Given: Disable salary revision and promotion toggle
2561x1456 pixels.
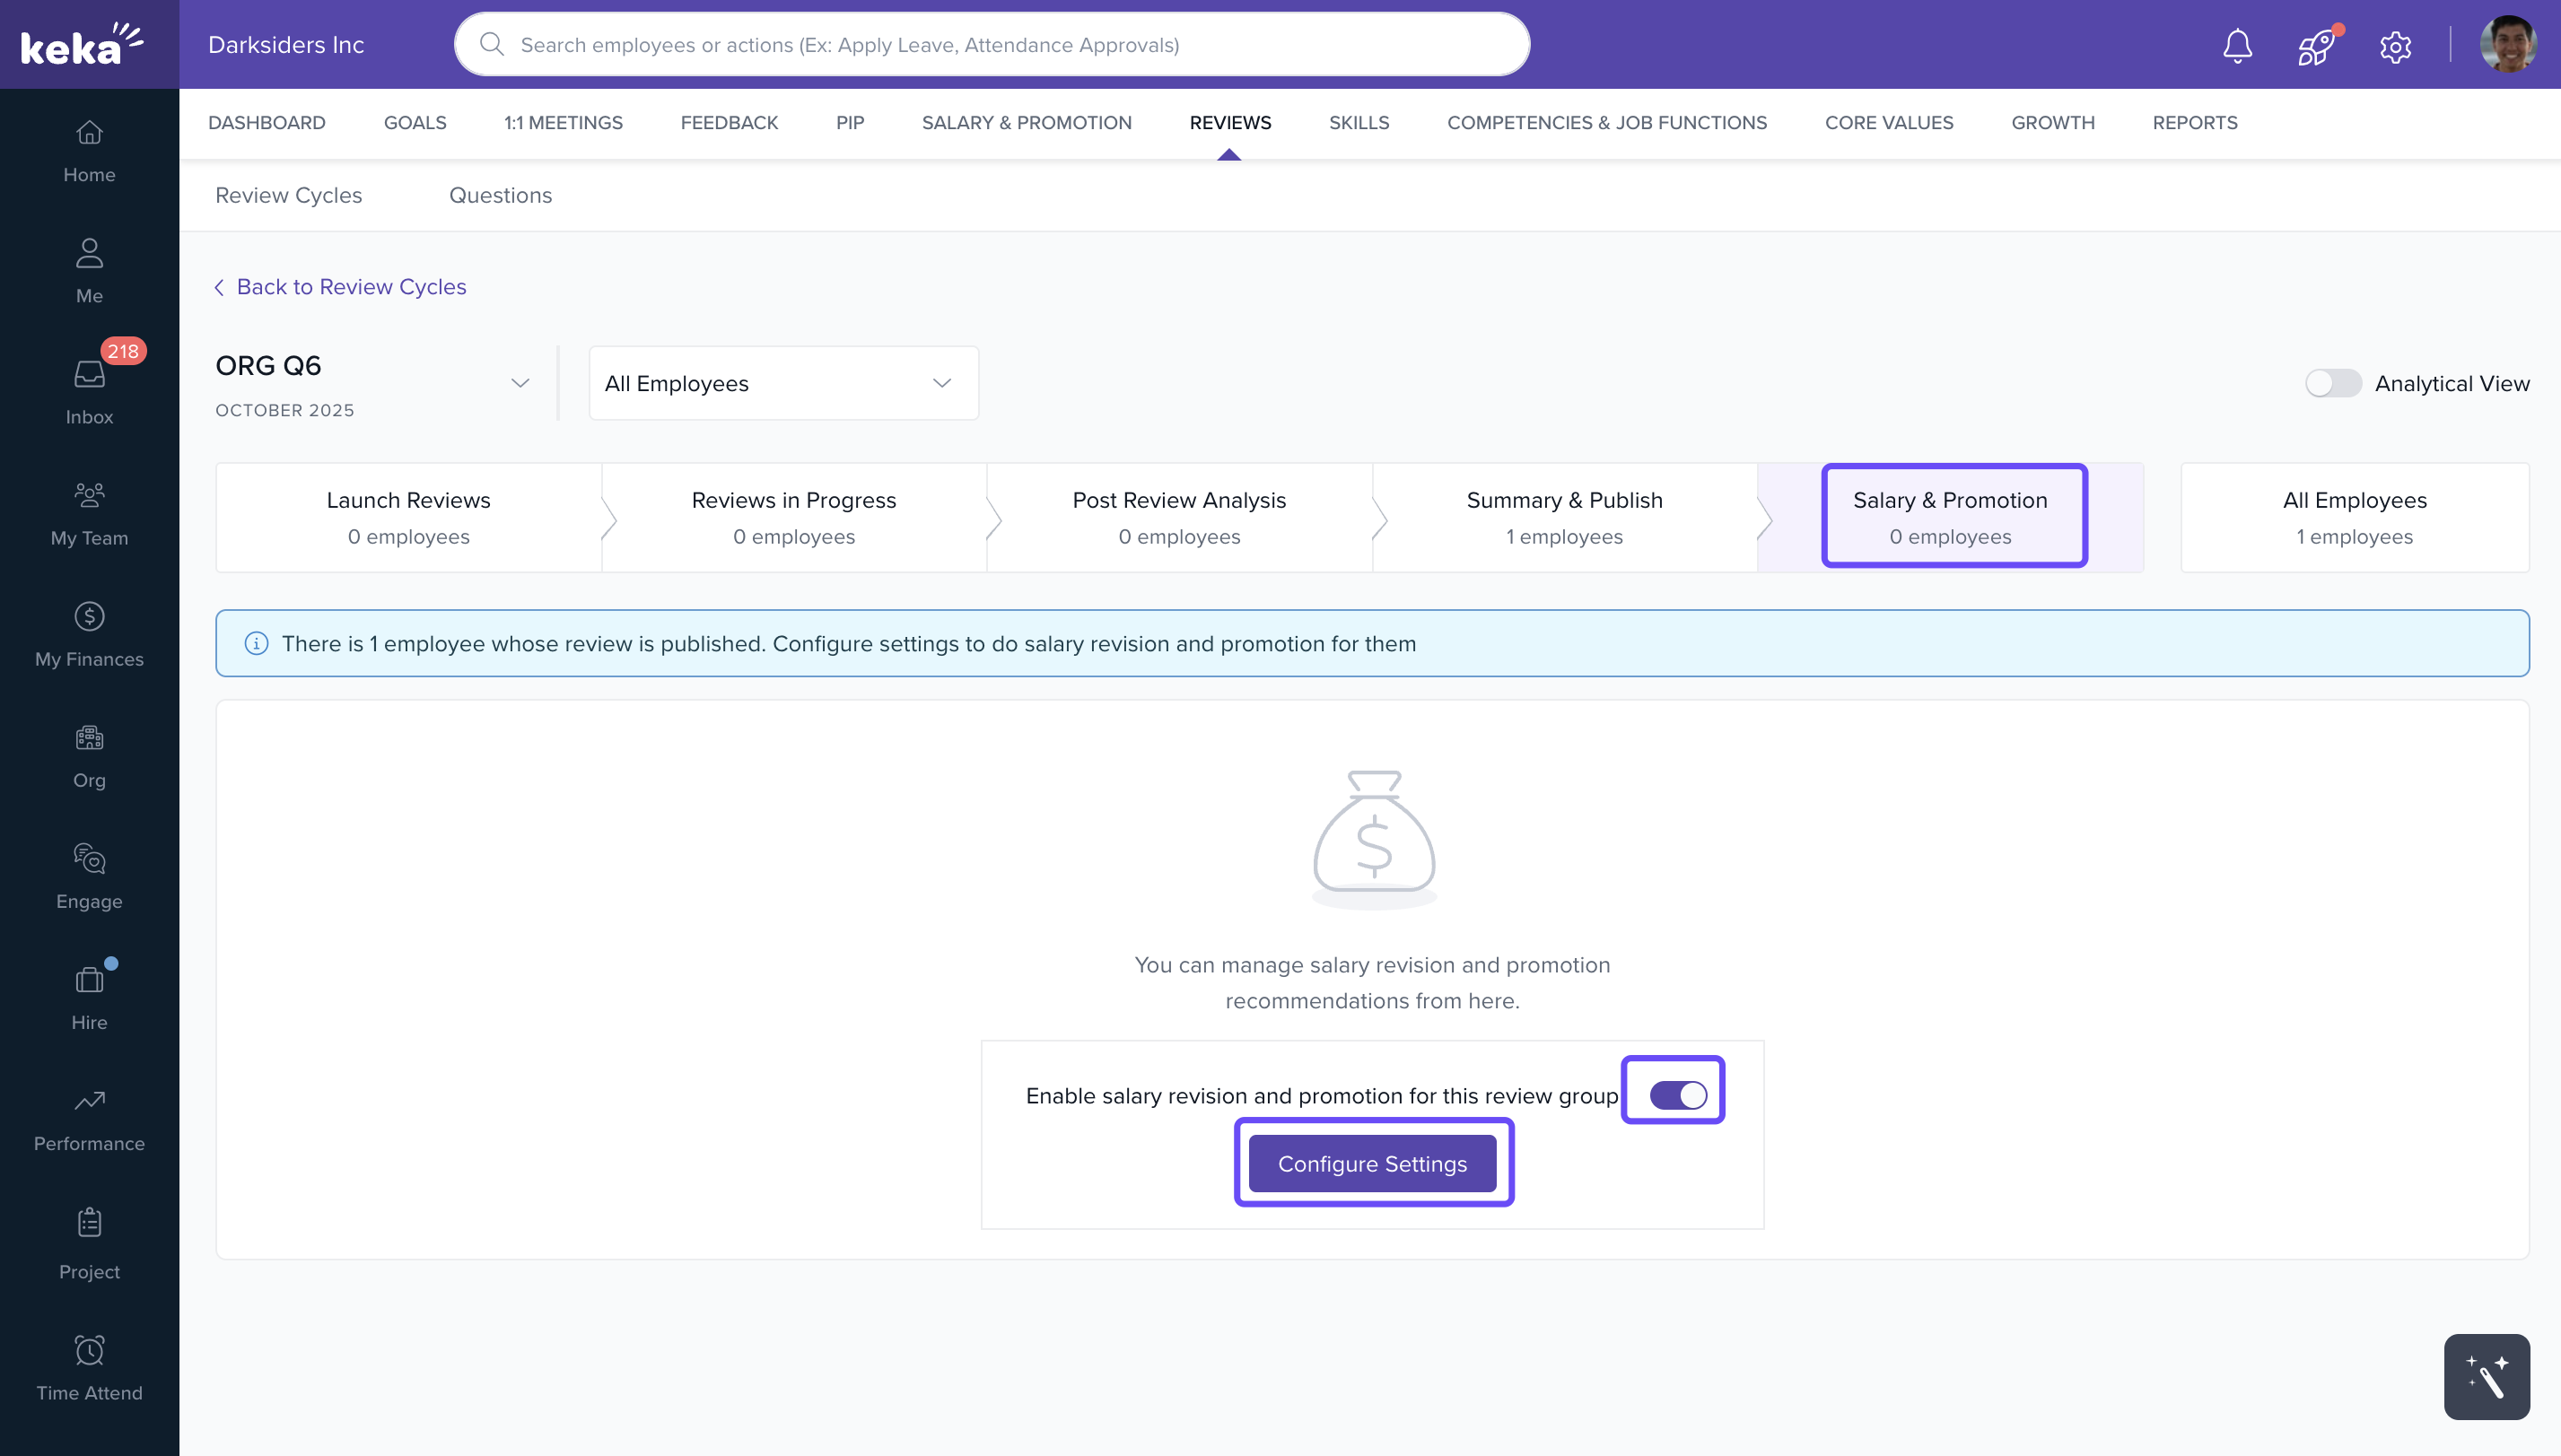Looking at the screenshot, I should (x=1677, y=1095).
